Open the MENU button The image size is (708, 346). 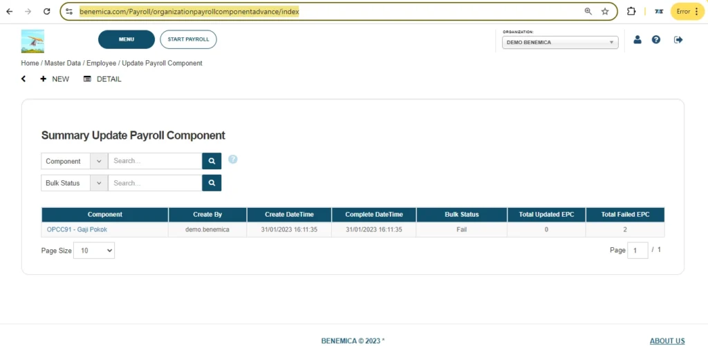pos(127,39)
